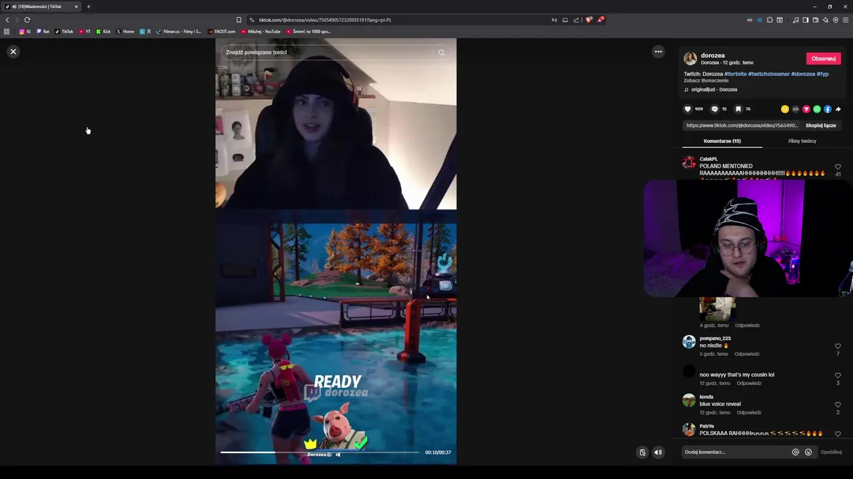Send to friends via red paper-plane icon
853x479 pixels.
point(806,109)
